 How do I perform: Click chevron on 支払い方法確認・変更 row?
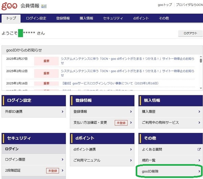click(131, 123)
